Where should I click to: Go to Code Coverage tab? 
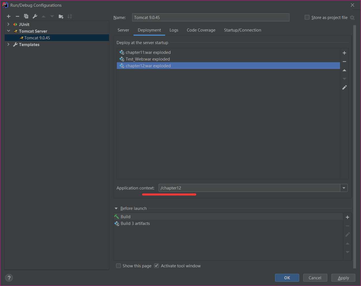201,30
